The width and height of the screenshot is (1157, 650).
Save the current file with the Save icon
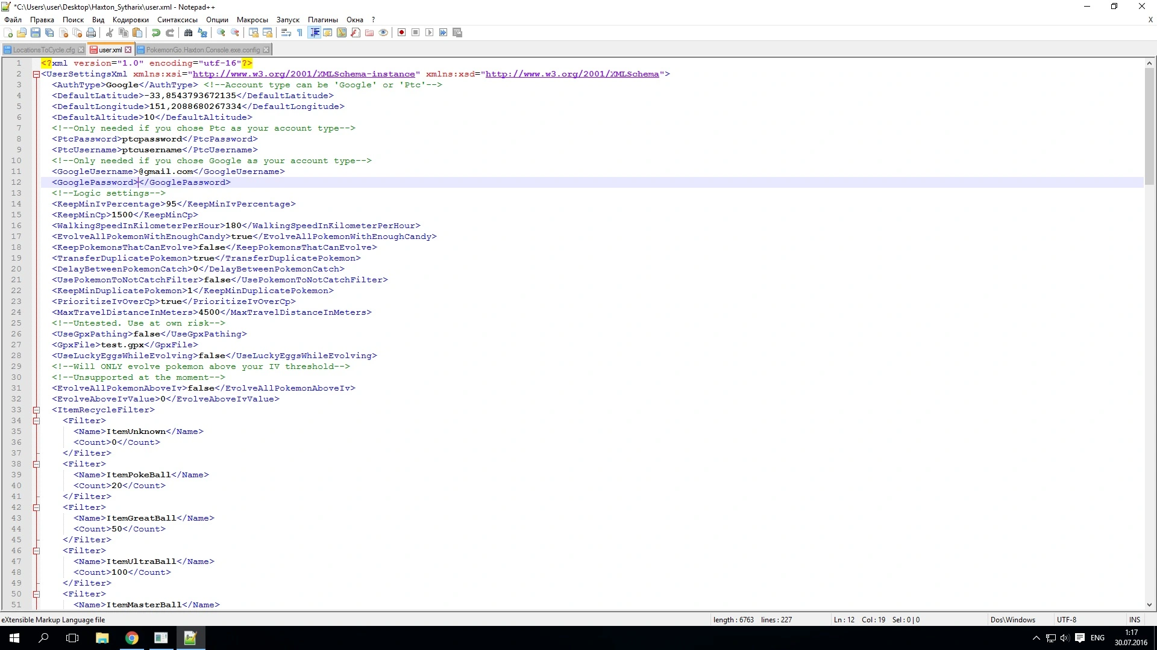click(36, 32)
